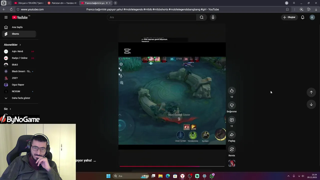Close the Franco bağımlılık tab
The image size is (320, 180).
(109, 3)
